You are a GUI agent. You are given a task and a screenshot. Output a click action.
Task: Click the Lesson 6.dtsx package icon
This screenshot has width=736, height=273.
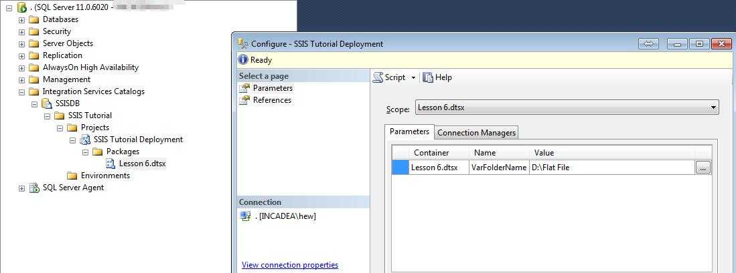[x=111, y=164]
